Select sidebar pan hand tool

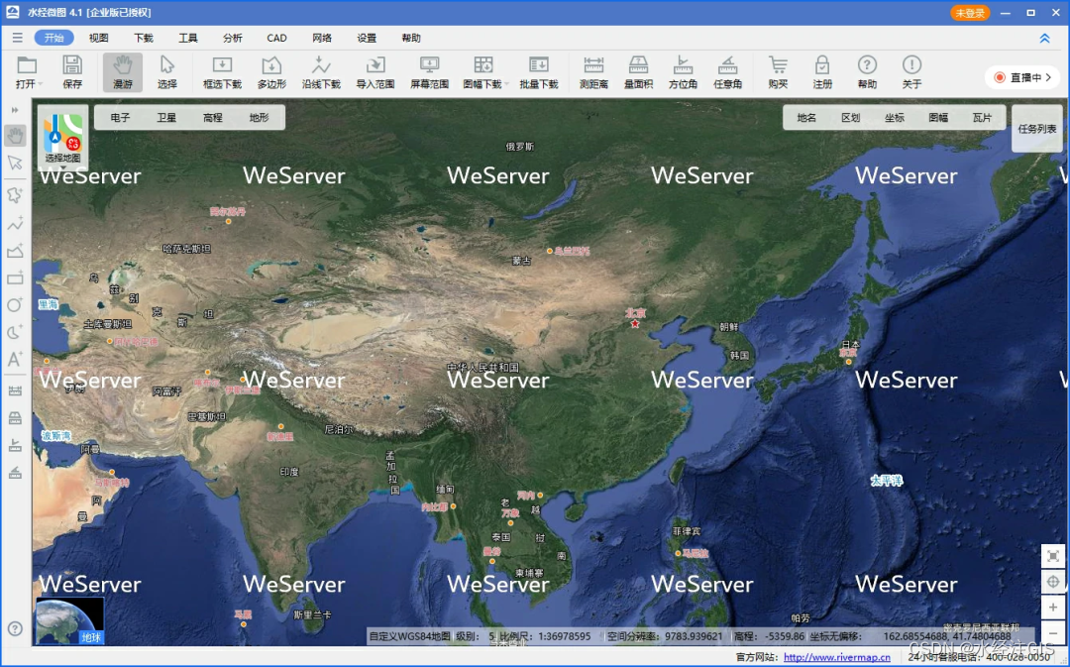[15, 135]
